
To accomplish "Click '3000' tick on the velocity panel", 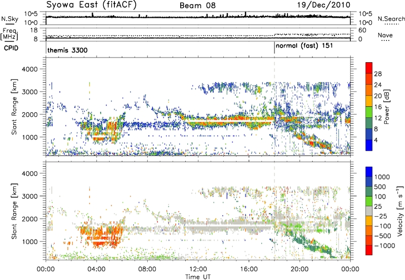I will [x=29, y=196].
